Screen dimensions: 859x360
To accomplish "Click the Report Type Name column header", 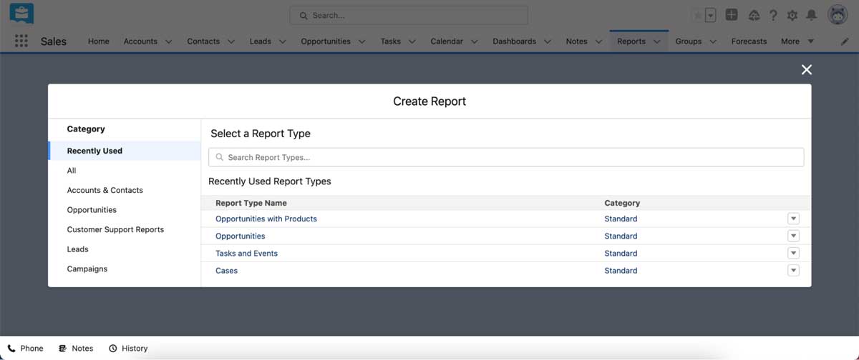I will click(x=251, y=203).
